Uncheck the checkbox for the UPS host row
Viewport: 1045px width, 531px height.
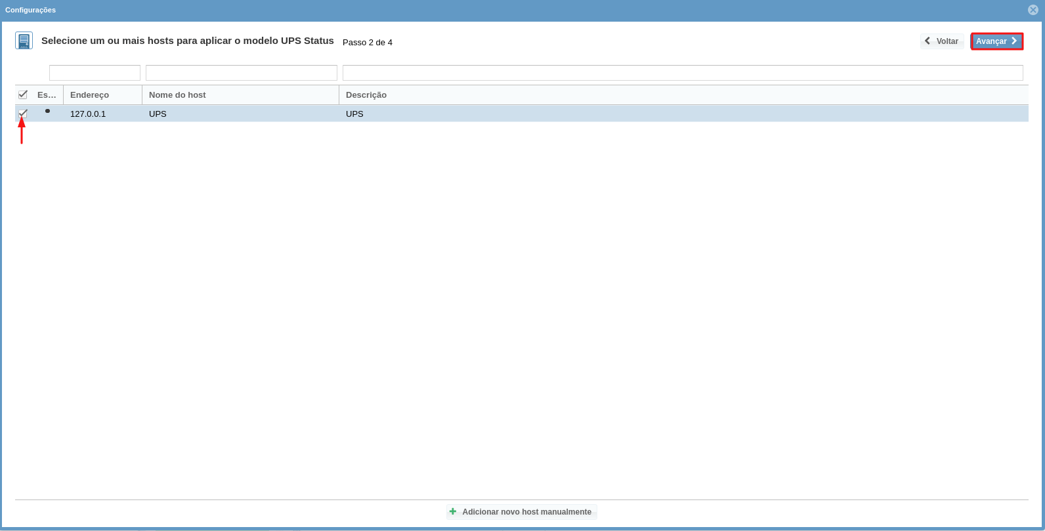coord(23,114)
